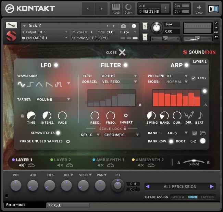Open the Chromatic scale dropdown
The image size is (223, 212).
[x=122, y=135]
